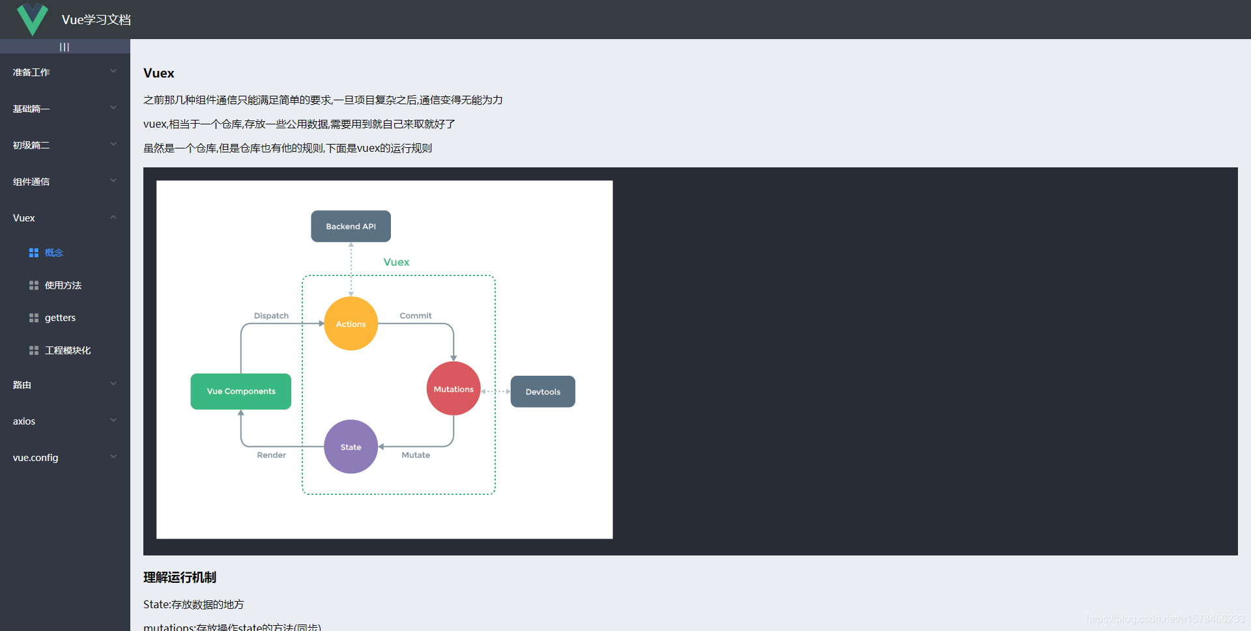
Task: Click the 理解运行机制 heading
Action: click(x=180, y=577)
